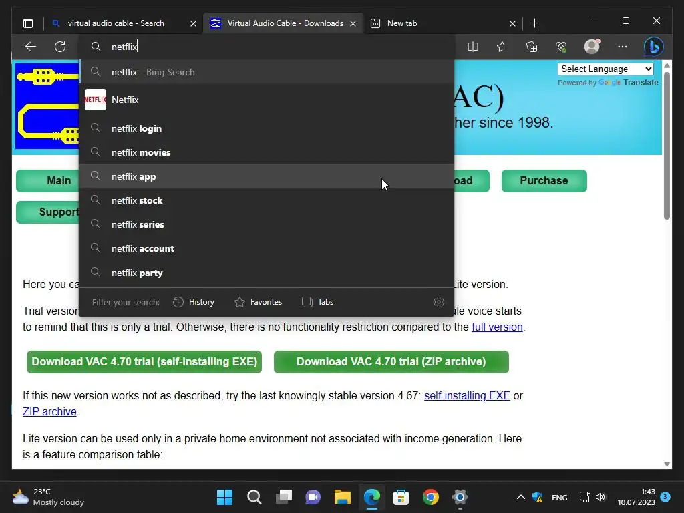Filter search by Favorites
Image resolution: width=684 pixels, height=513 pixels.
259,302
